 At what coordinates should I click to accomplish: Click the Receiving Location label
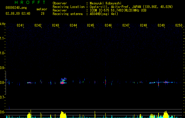(x=69, y=7)
